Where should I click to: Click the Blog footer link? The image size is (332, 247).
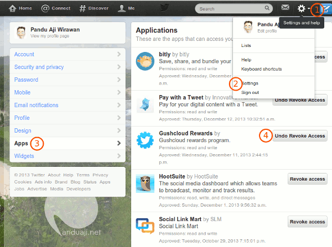tap(75, 182)
